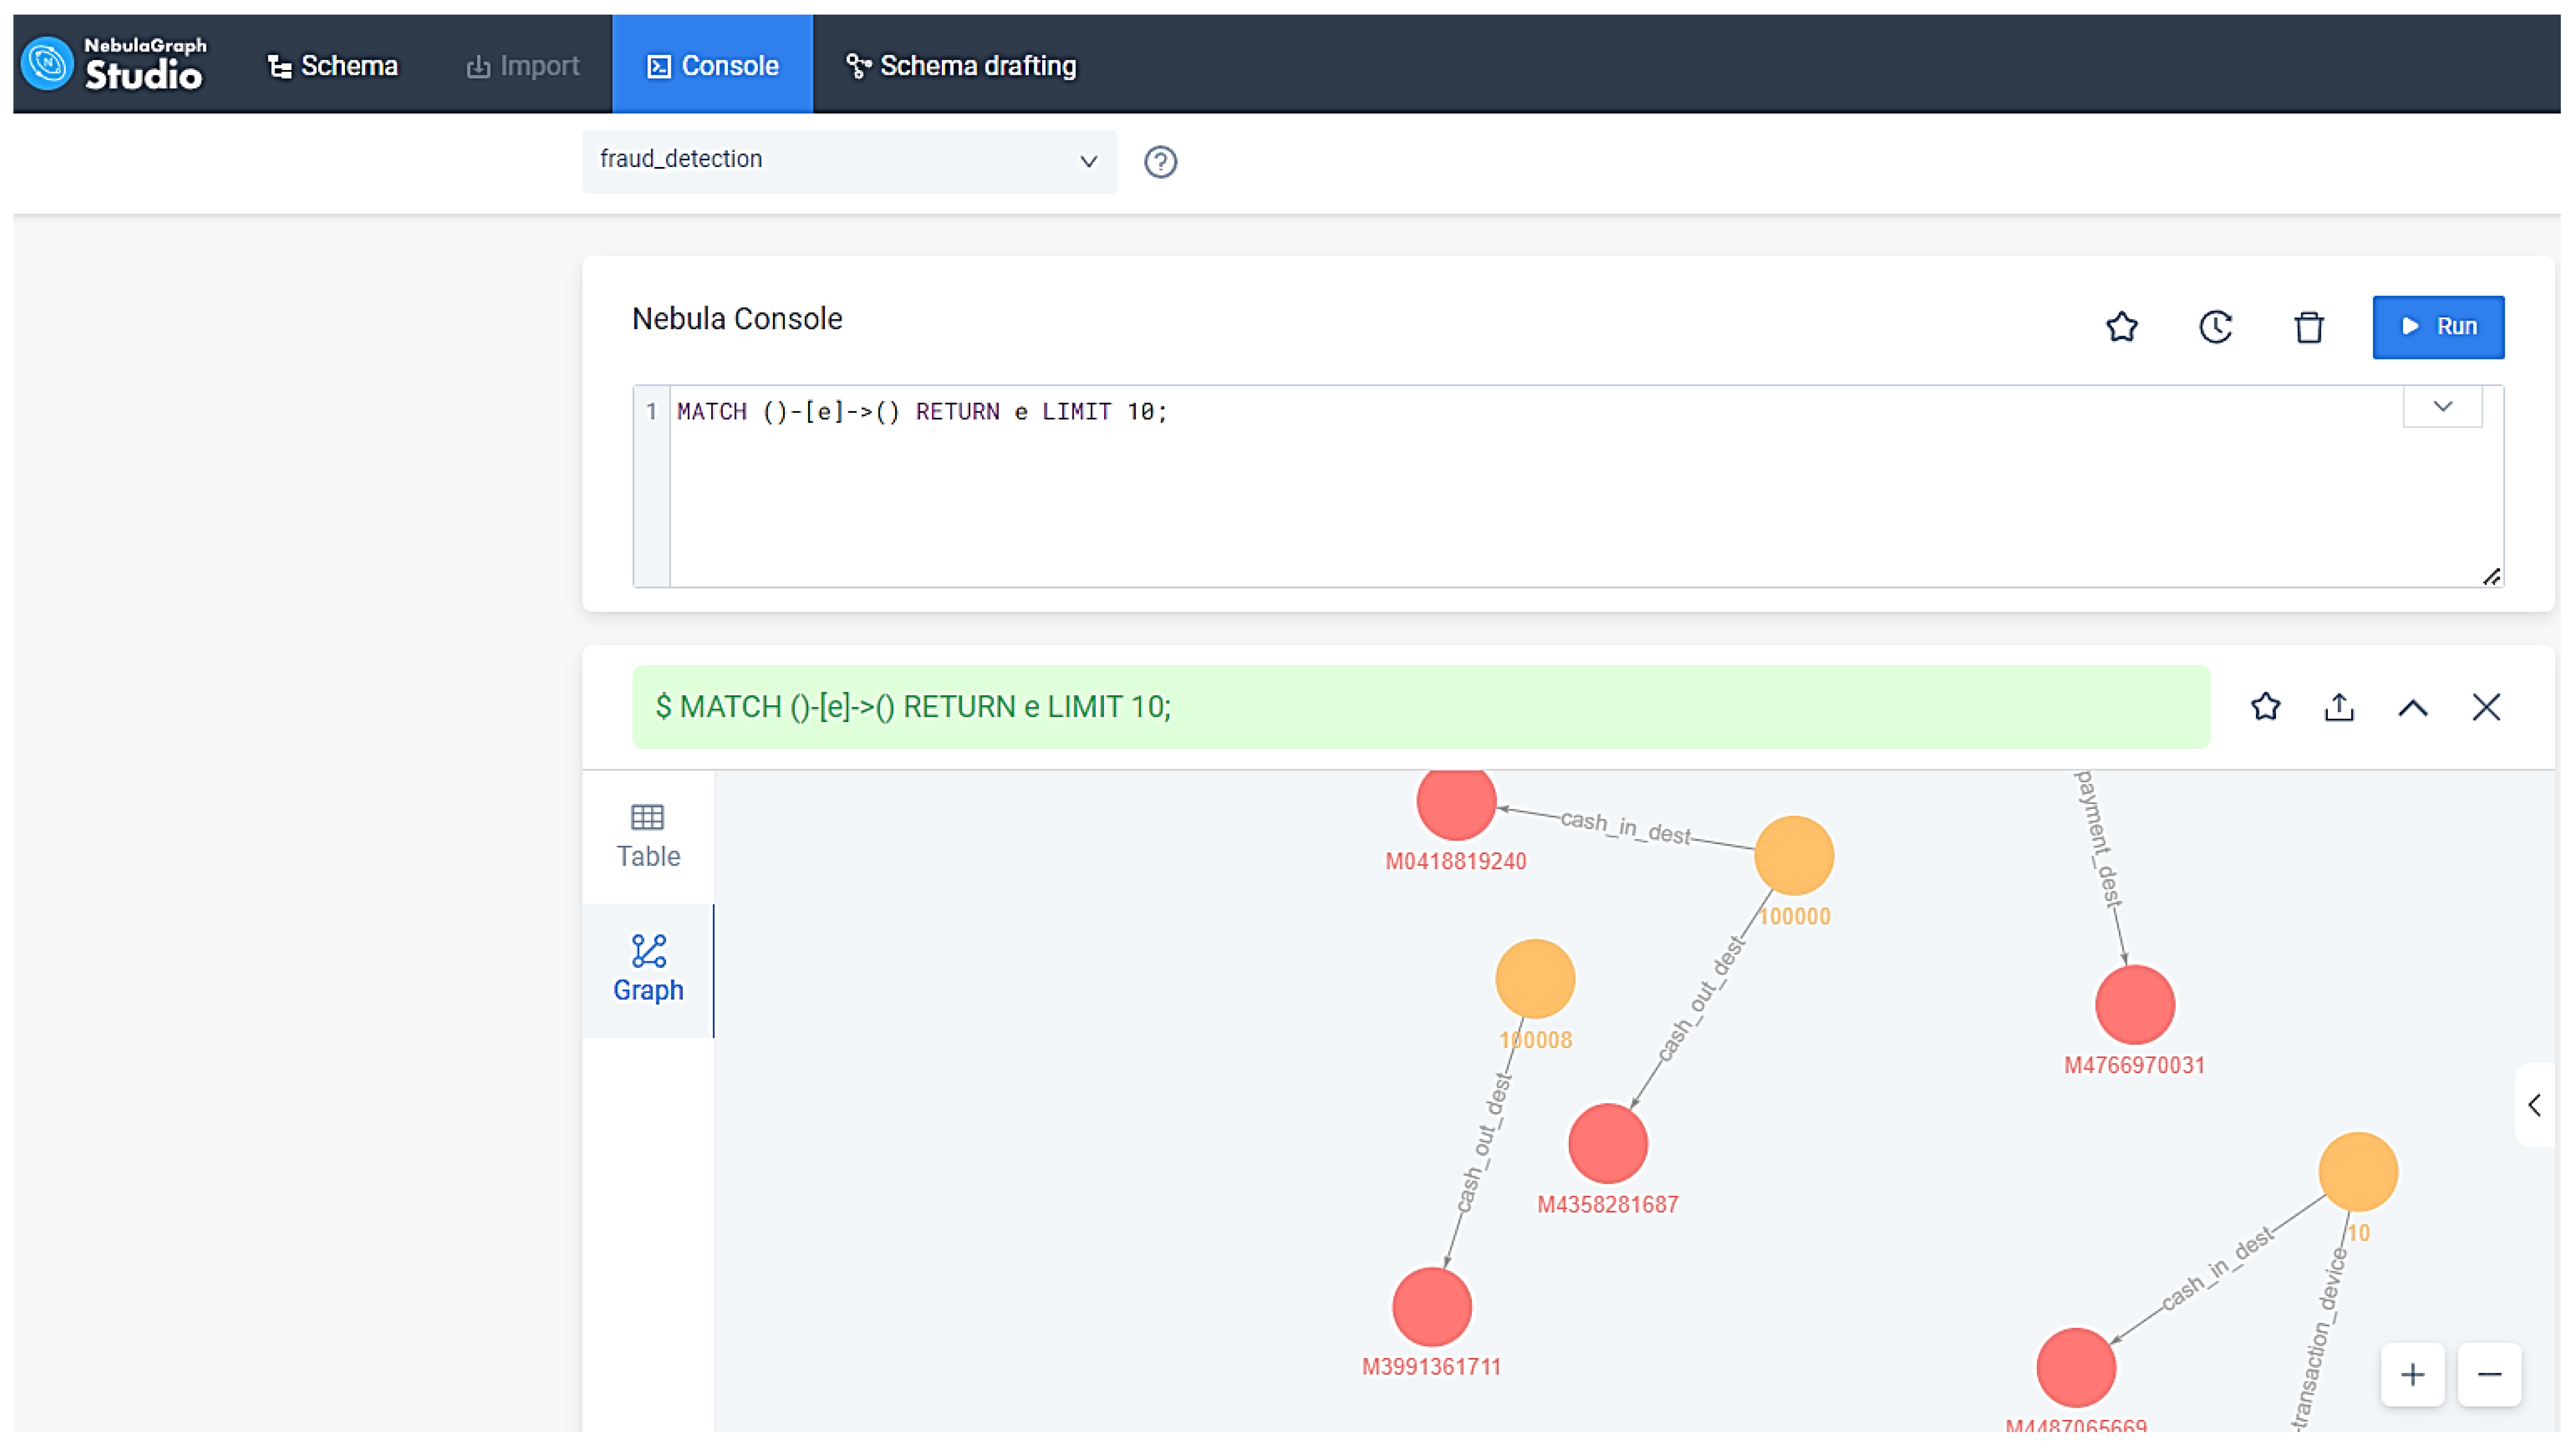2576x1449 pixels.
Task: Close the query result panel
Action: coord(2486,707)
